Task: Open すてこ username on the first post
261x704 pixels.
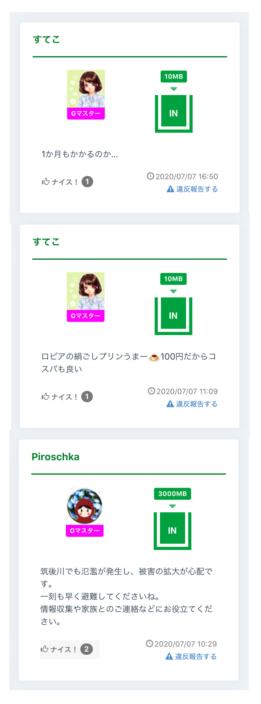Action: coord(46,40)
